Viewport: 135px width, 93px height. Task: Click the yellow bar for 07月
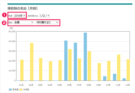(80, 69)
